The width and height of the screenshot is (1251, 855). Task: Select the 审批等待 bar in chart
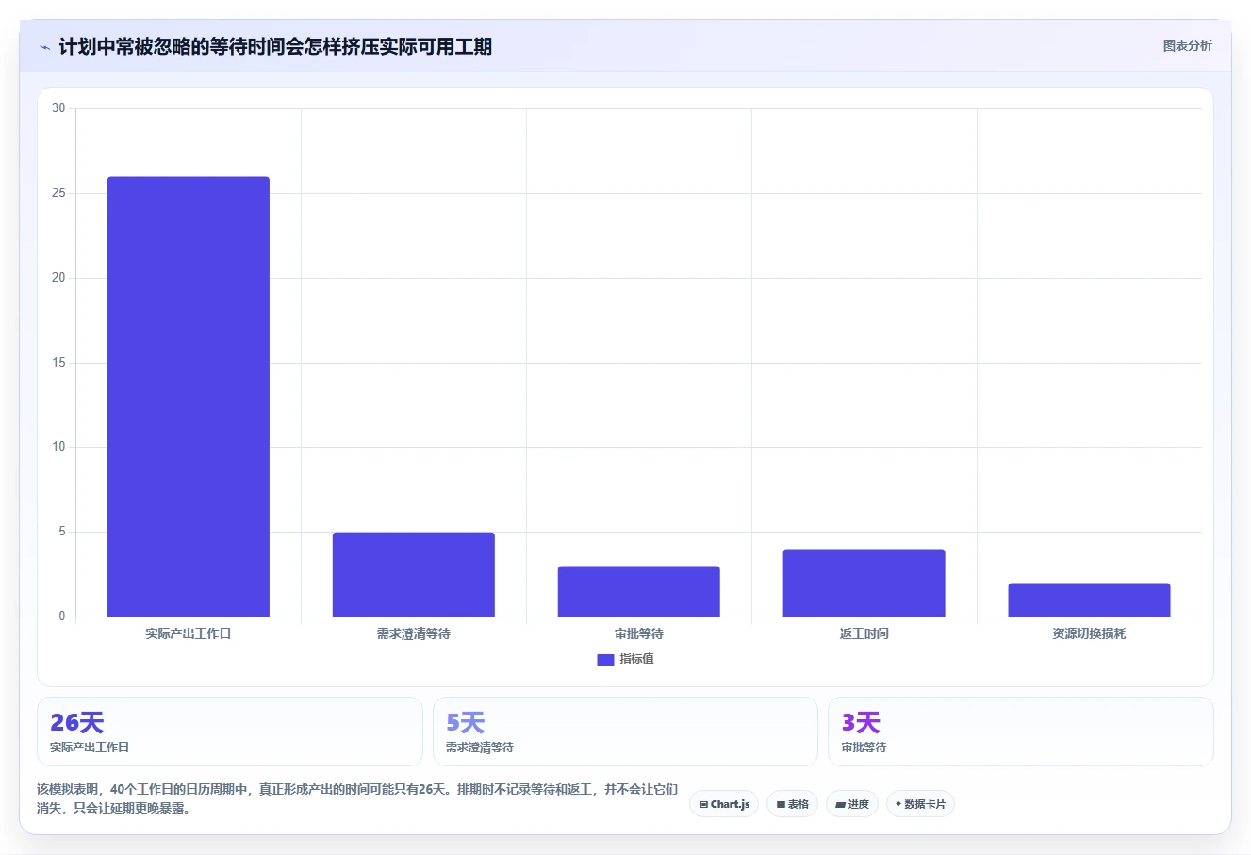639,592
